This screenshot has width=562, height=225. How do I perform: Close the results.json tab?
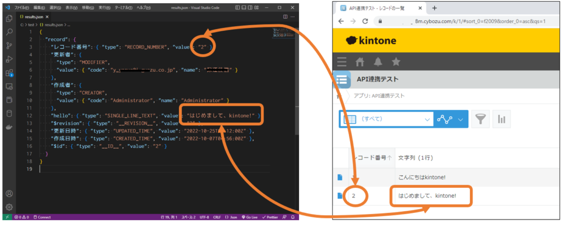(47, 17)
